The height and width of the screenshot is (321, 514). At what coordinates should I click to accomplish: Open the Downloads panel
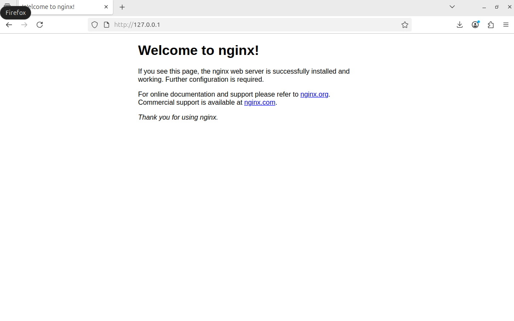(x=459, y=25)
